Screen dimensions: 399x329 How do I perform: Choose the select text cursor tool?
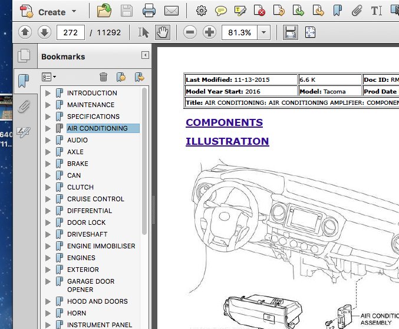tap(143, 32)
